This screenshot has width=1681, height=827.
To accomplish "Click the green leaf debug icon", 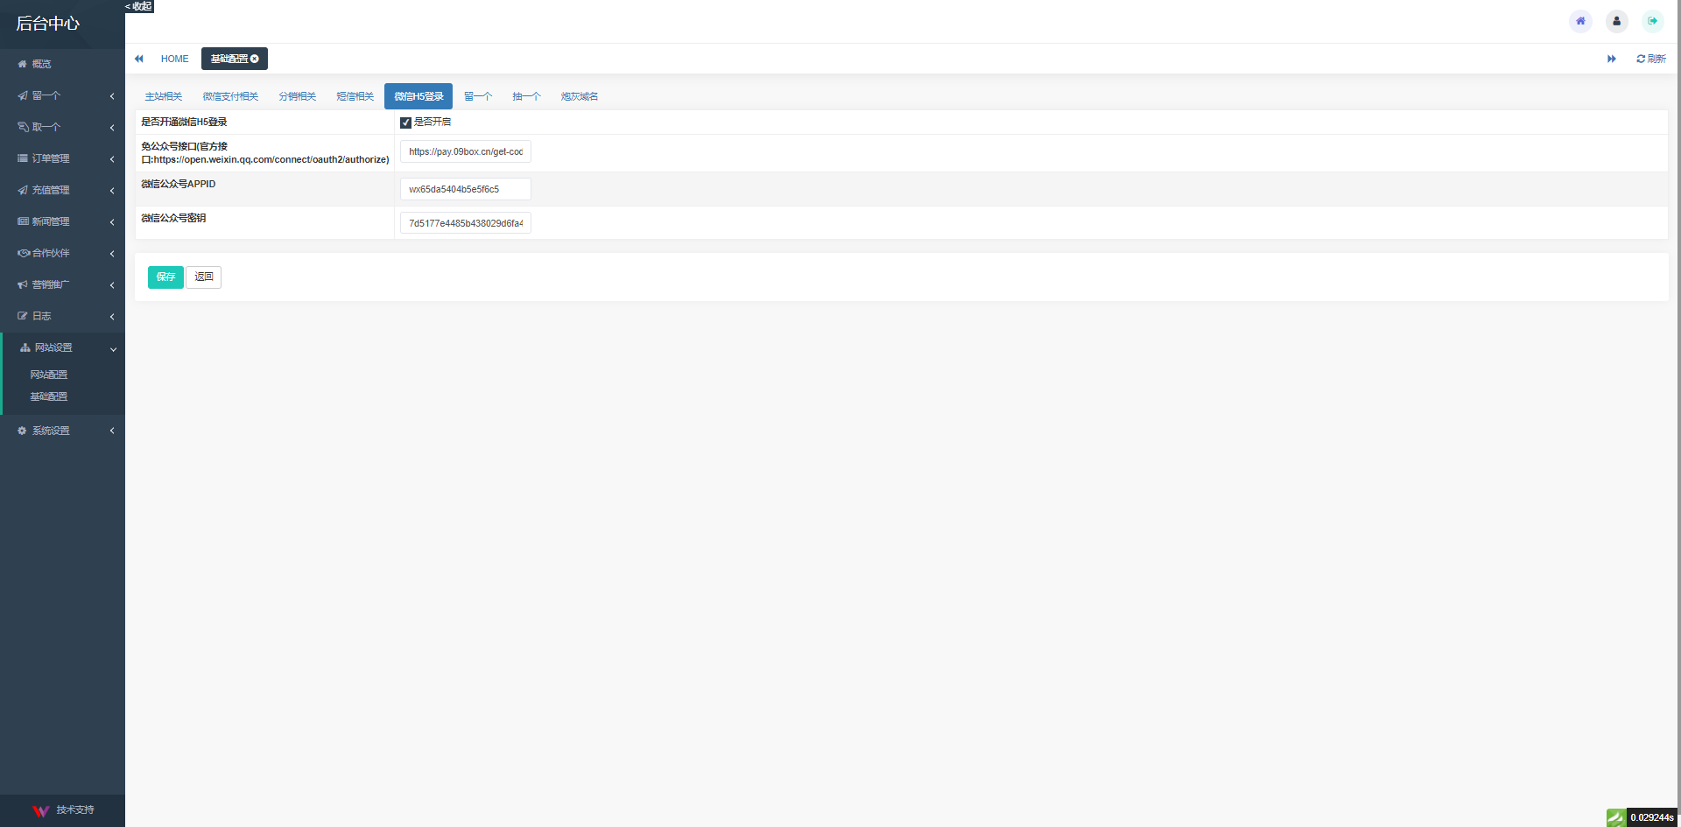I will point(1615,817).
